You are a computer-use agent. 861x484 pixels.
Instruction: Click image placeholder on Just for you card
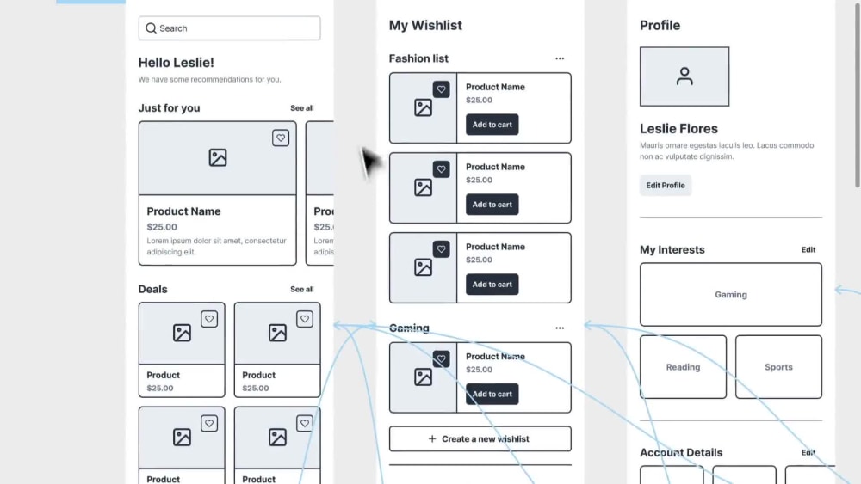click(218, 158)
